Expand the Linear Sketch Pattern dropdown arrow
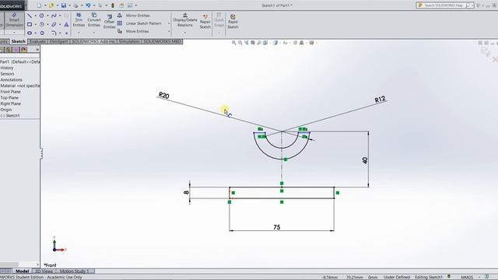This screenshot has height=280, width=498. pos(169,23)
